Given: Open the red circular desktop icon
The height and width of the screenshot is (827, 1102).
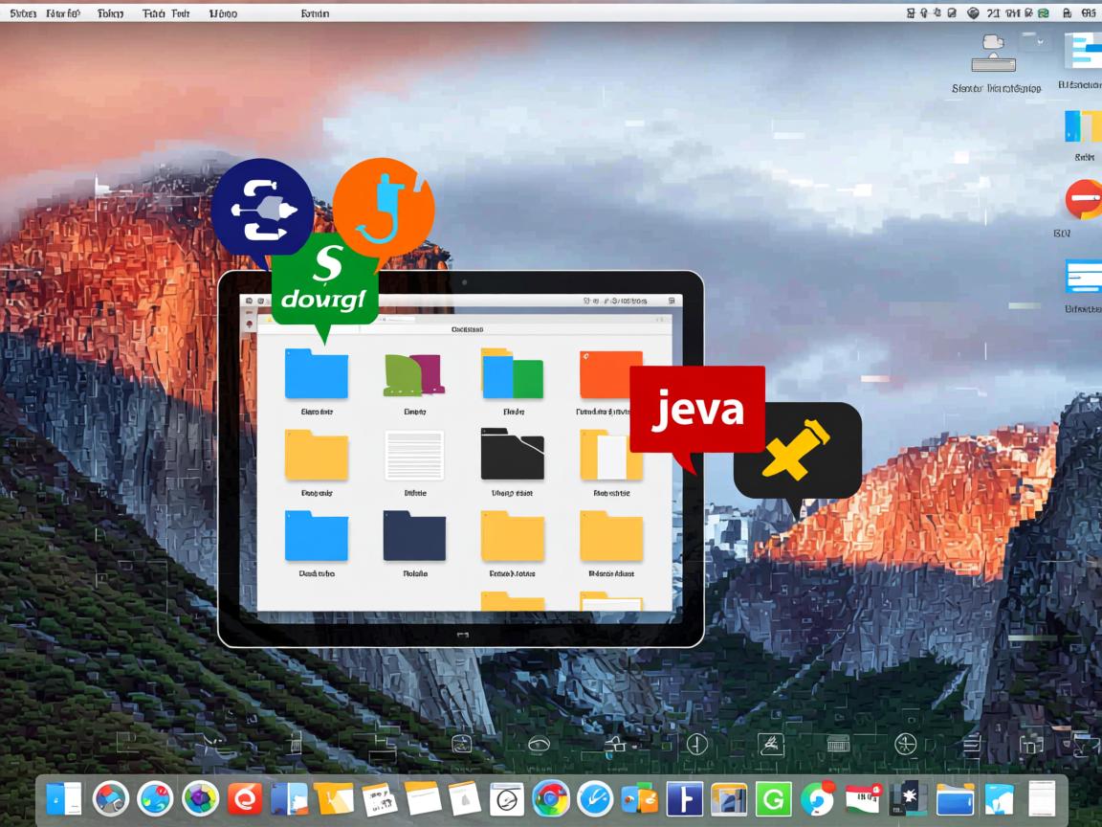Looking at the screenshot, I should (1083, 200).
